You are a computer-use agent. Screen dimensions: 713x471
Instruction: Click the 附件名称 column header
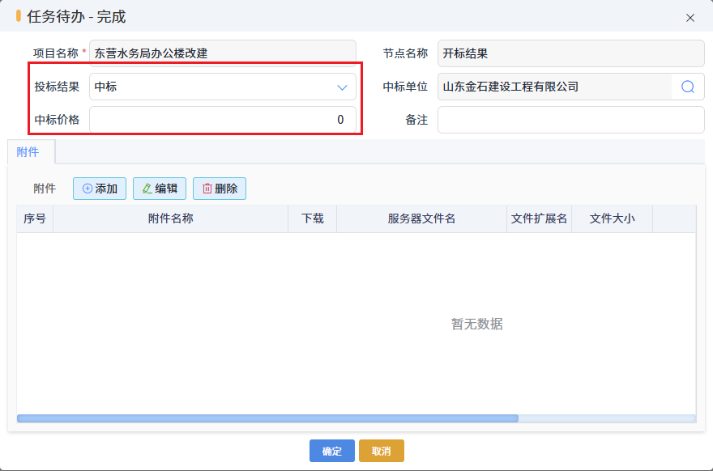(170, 219)
